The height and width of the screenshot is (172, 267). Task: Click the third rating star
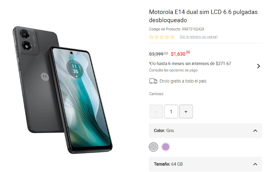pyautogui.click(x=162, y=37)
